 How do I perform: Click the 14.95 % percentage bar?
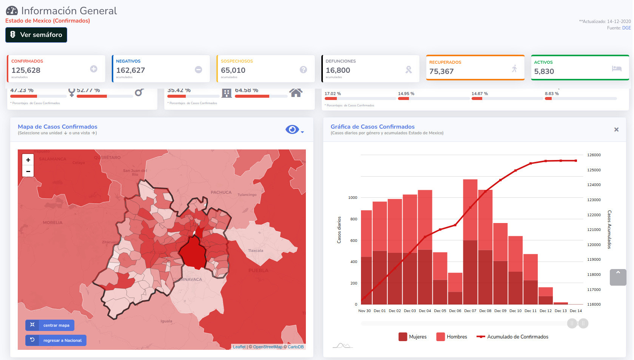pos(433,98)
